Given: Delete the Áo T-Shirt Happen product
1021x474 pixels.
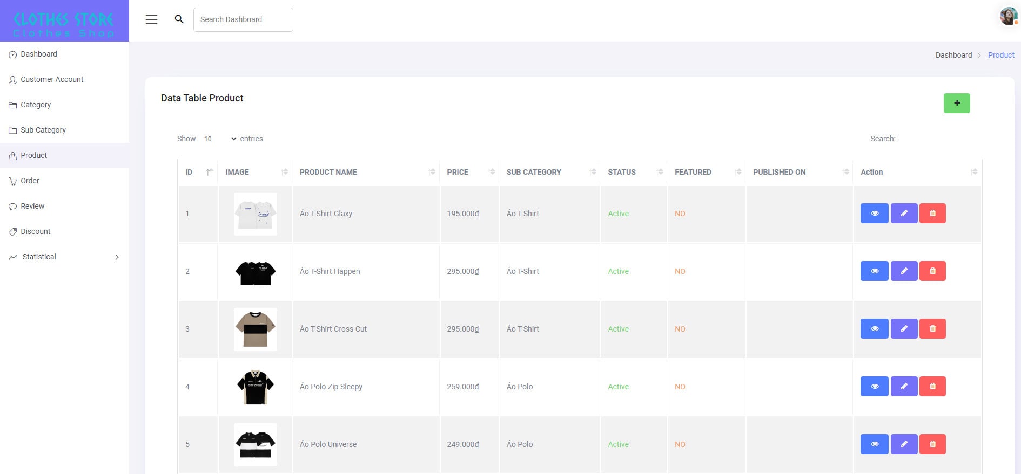Looking at the screenshot, I should (x=932, y=271).
